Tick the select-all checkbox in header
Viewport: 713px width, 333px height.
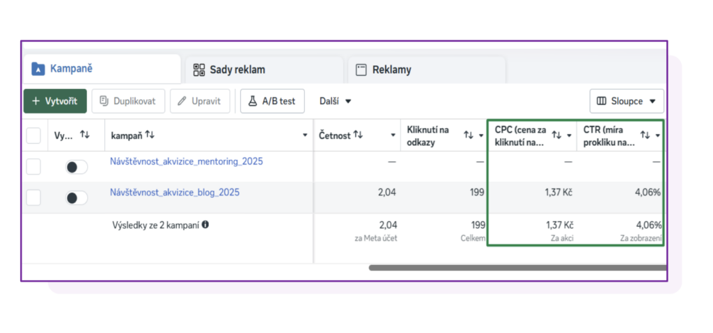click(x=33, y=136)
